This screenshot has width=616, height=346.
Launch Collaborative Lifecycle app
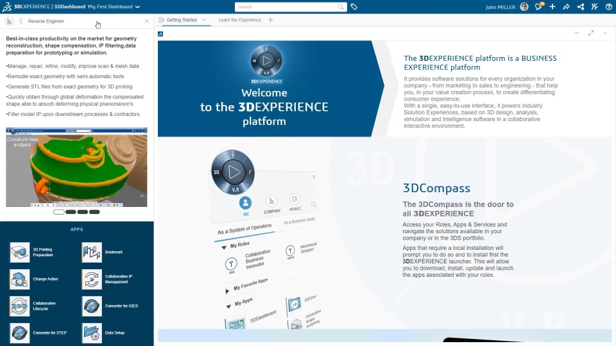19,306
